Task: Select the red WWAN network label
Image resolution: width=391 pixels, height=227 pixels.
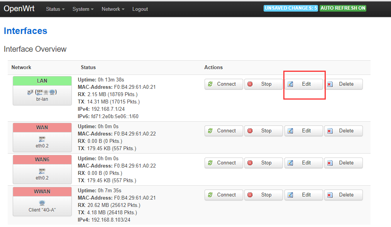Action: [x=42, y=191]
